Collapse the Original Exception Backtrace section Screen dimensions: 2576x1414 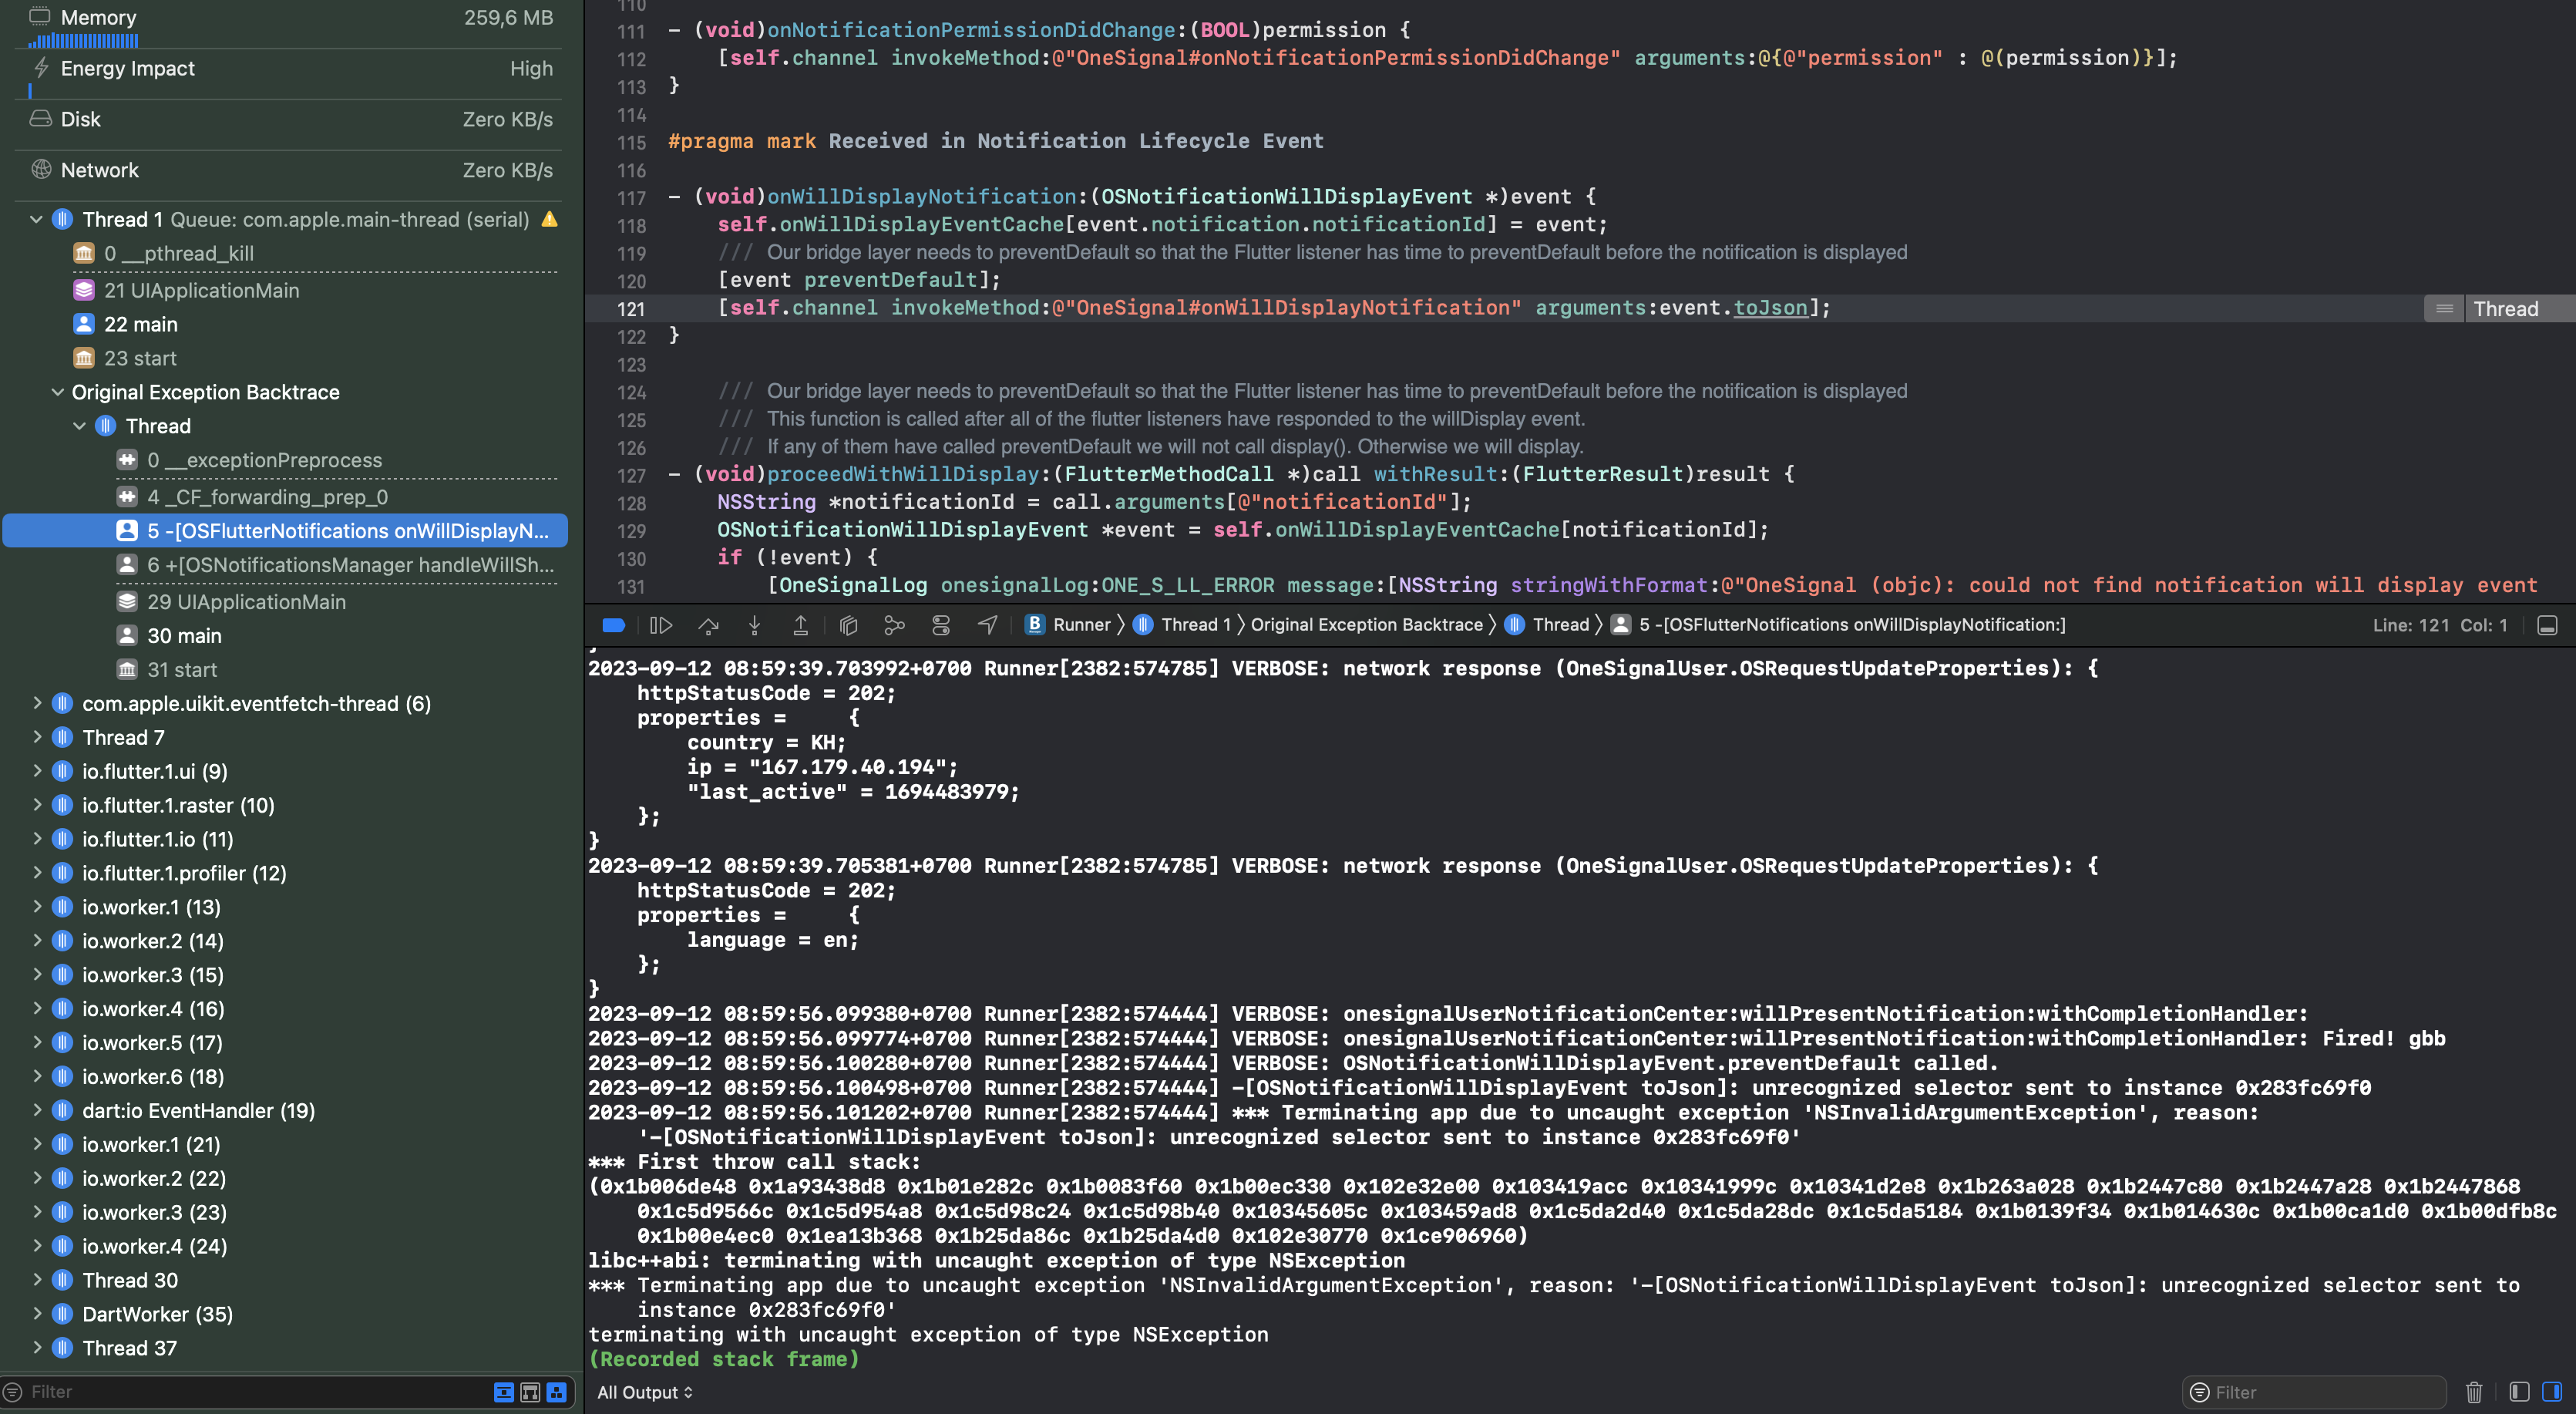(x=56, y=392)
